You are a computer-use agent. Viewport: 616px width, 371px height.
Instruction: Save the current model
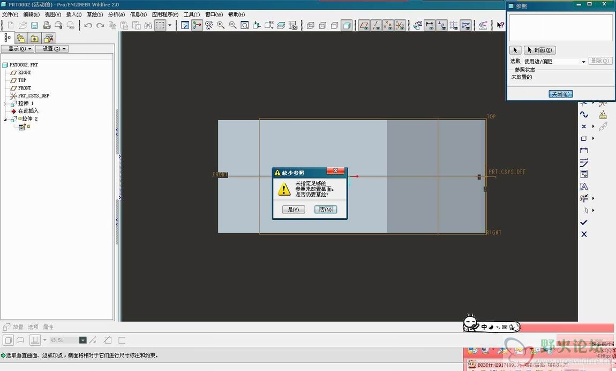35,25
